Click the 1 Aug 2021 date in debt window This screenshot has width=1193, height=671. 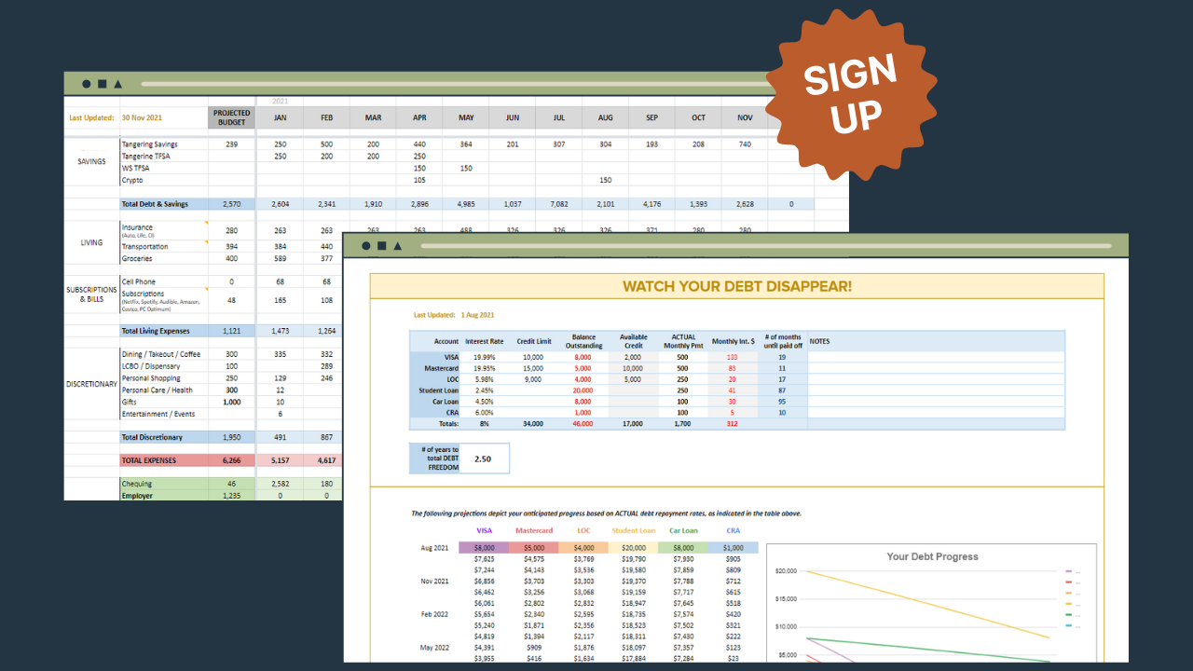coord(477,315)
